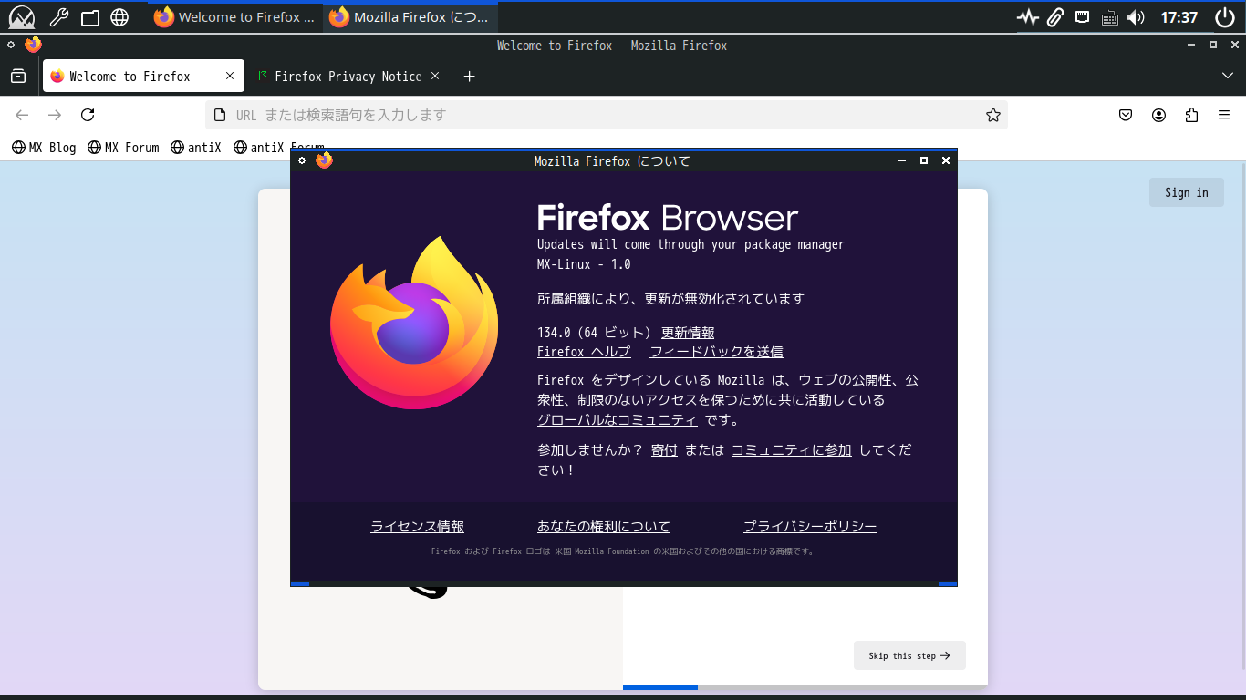Activate the Mozilla Firefox について taskbar entry

click(410, 17)
